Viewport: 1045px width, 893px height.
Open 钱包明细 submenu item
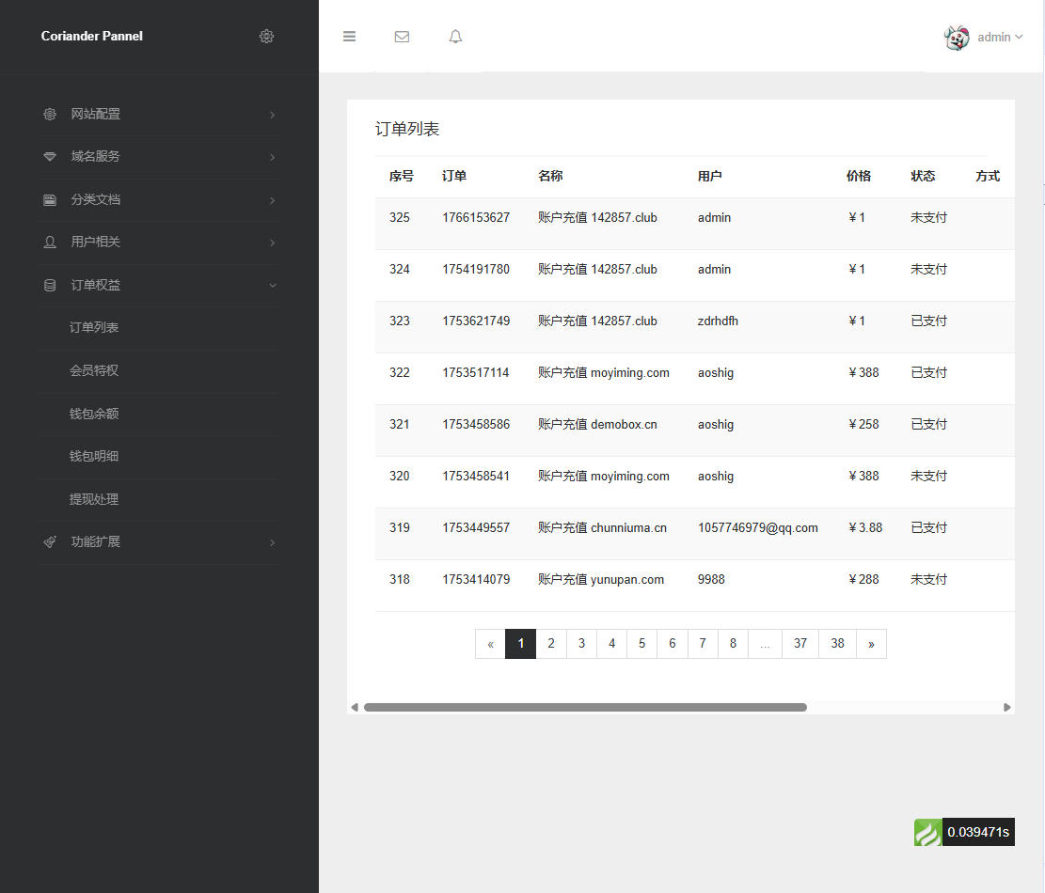(94, 457)
